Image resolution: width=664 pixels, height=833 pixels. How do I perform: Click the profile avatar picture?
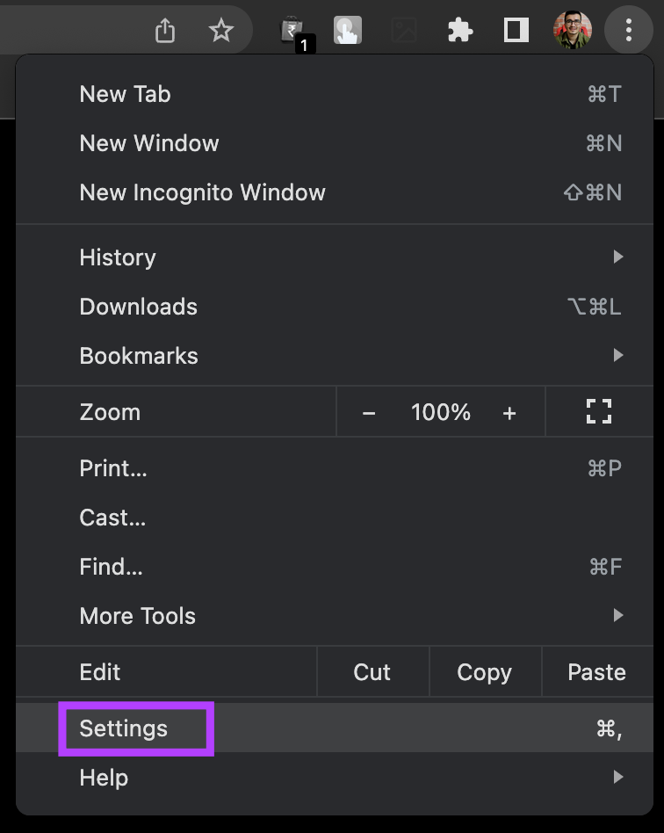click(572, 29)
